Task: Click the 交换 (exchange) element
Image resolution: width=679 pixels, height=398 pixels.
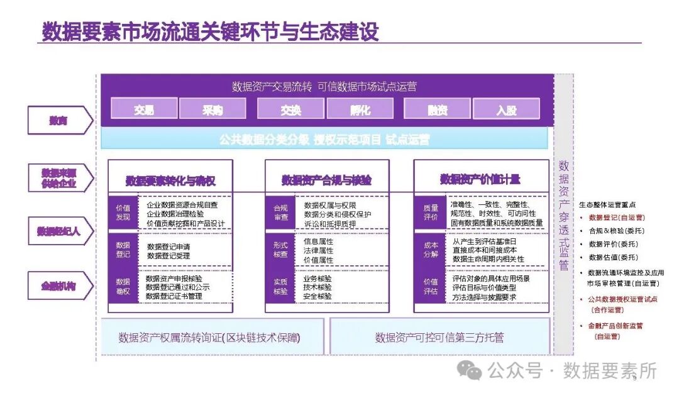Action: click(290, 108)
